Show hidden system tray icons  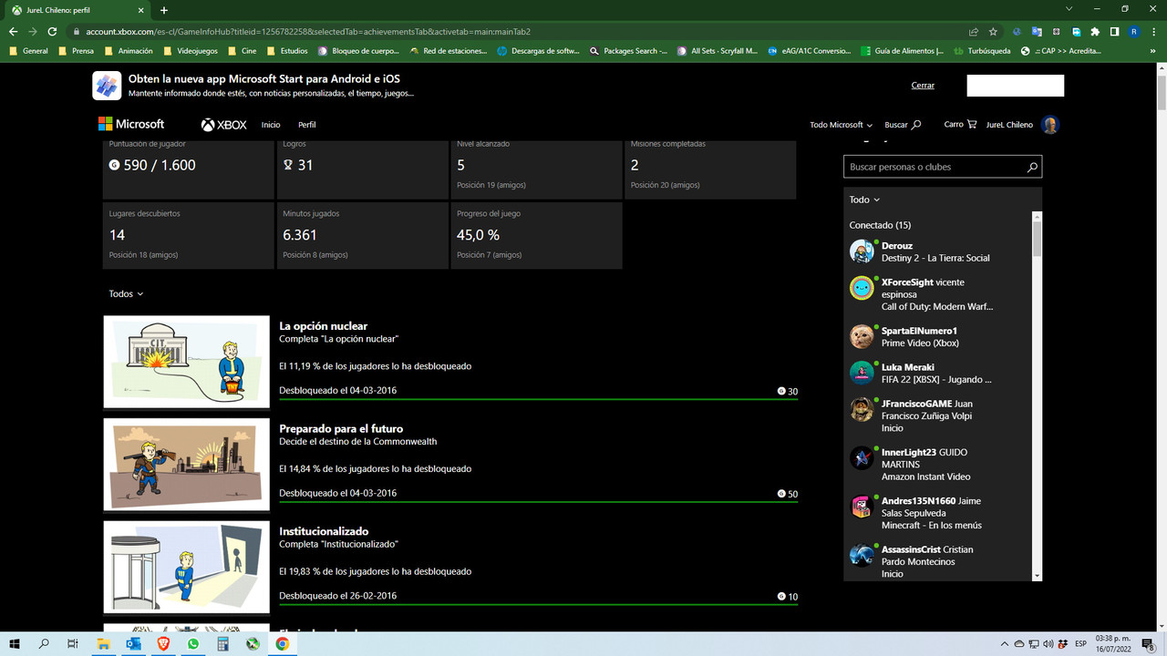(x=1005, y=644)
